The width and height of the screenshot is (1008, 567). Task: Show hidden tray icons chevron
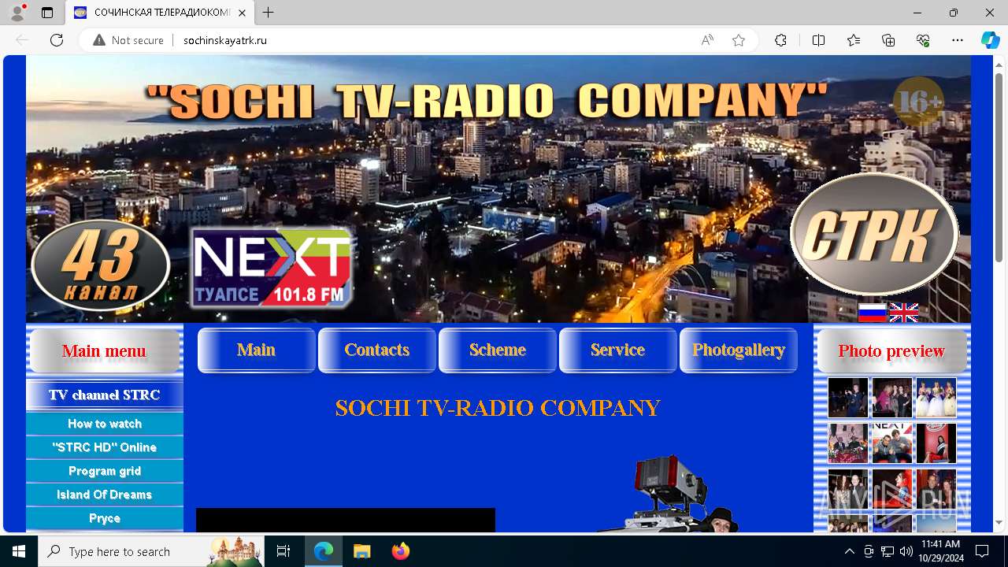pos(849,551)
